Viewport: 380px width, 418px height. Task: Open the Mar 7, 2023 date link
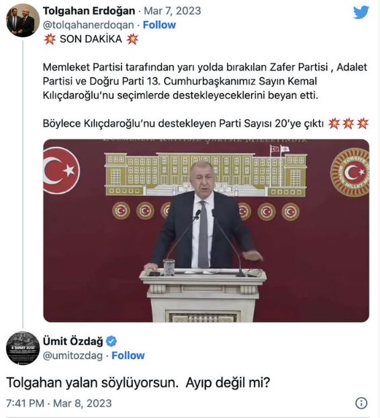(173, 11)
